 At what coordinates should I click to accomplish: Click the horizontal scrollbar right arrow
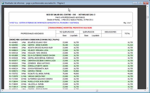click(x=145, y=90)
